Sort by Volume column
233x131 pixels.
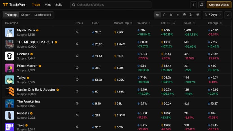click(x=144, y=23)
